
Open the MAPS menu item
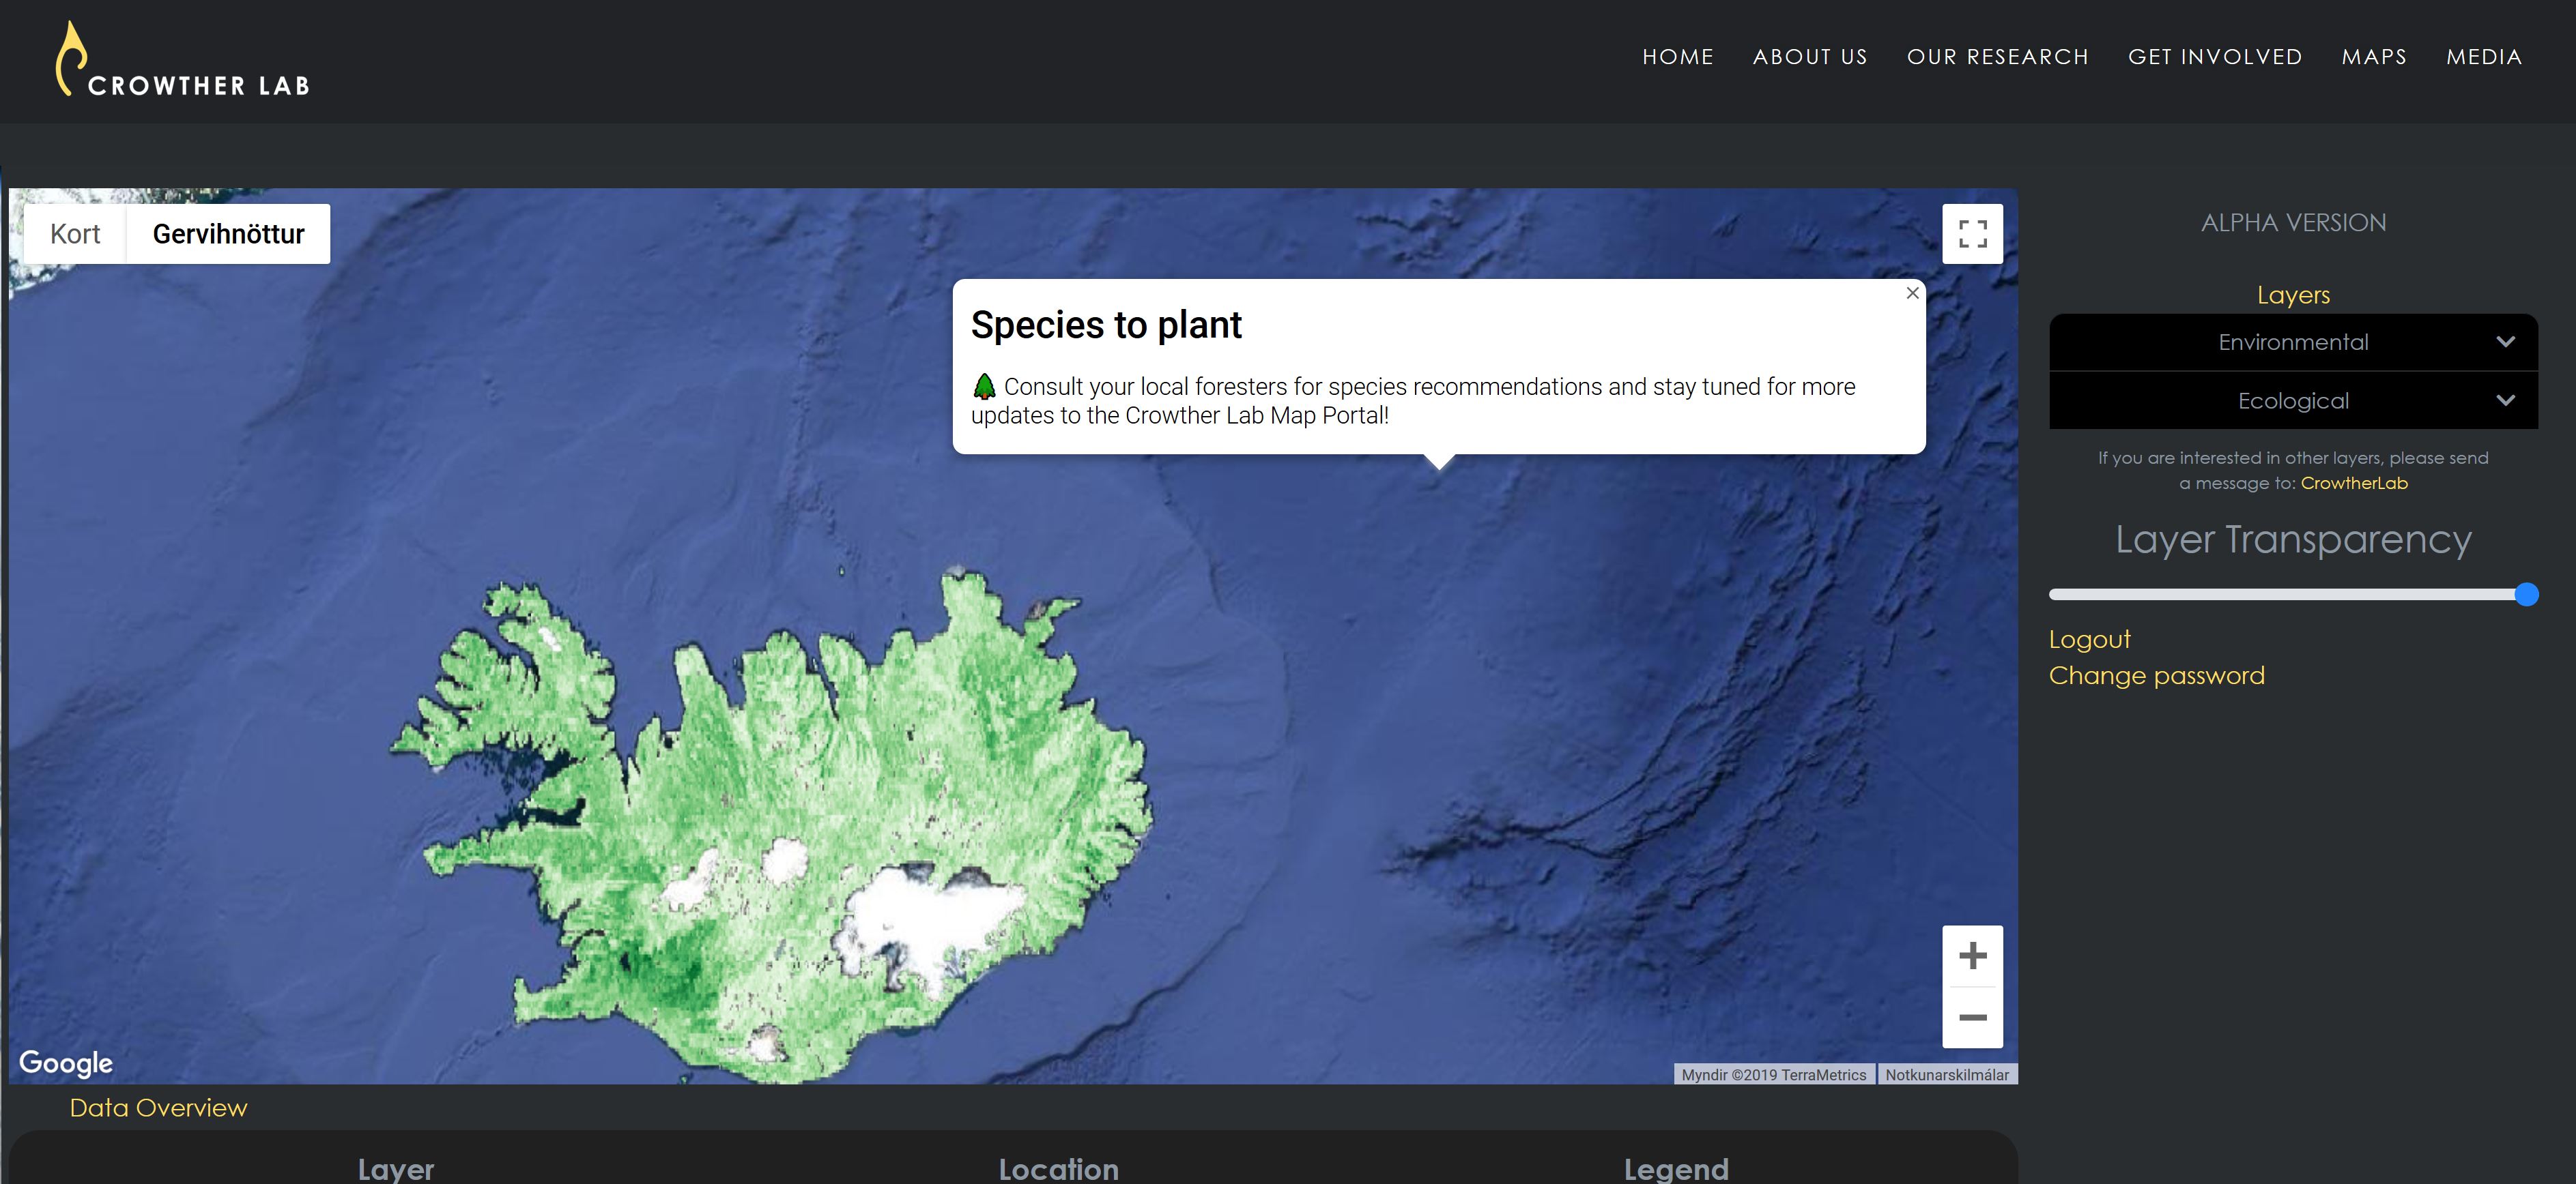pos(2373,57)
